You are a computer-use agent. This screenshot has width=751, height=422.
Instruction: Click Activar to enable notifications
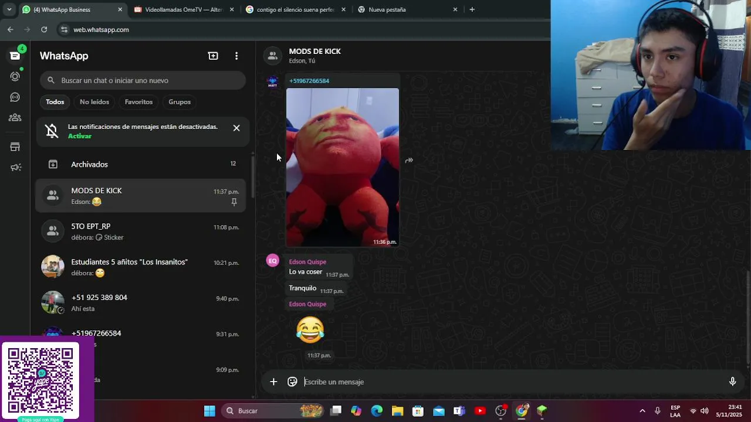click(80, 136)
